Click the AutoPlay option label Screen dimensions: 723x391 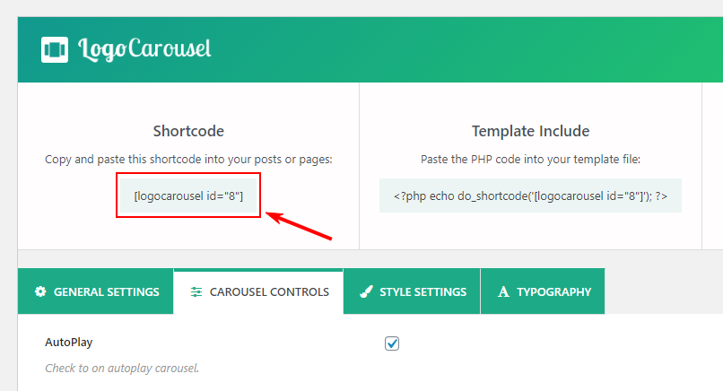point(69,343)
